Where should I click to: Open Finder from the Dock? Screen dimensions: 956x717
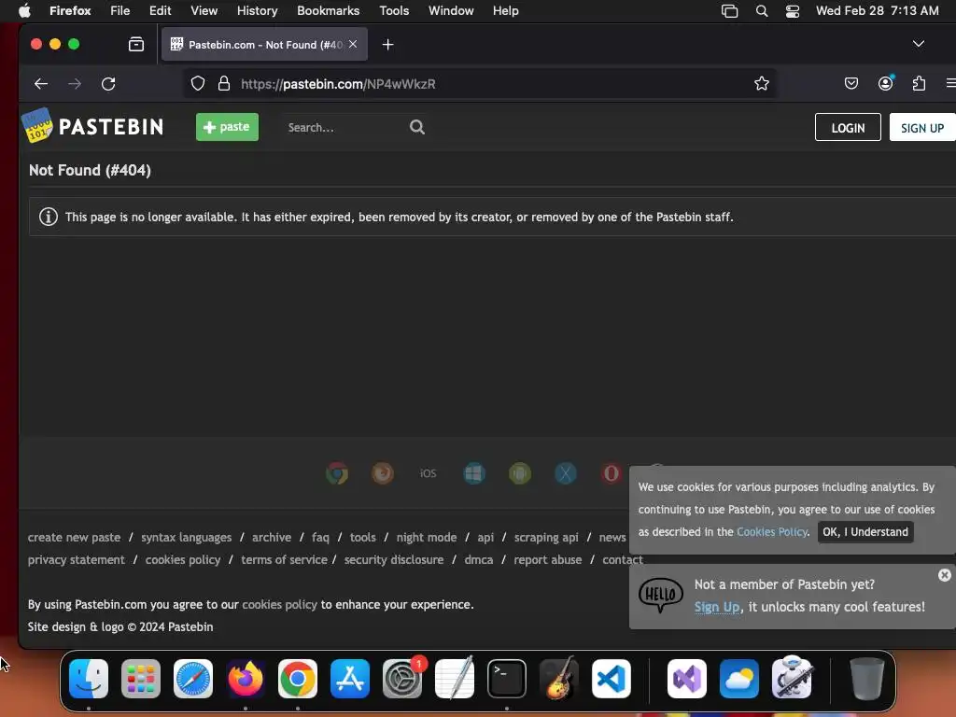point(89,678)
